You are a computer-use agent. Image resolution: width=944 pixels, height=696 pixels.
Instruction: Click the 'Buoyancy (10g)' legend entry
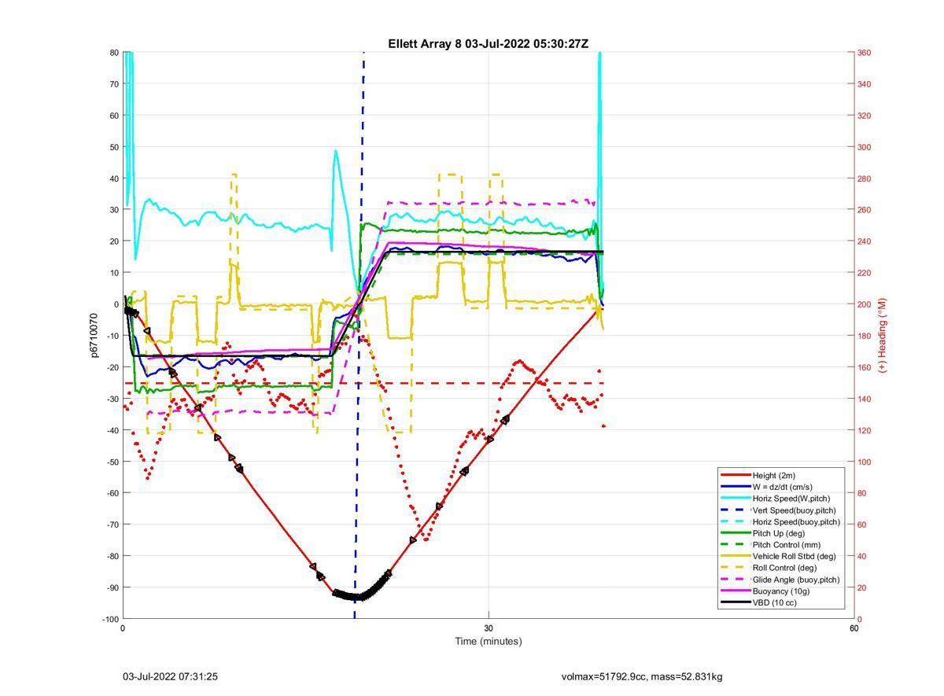[781, 591]
